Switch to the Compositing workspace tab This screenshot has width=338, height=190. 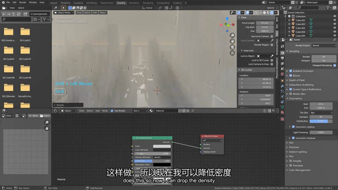click(163, 3)
